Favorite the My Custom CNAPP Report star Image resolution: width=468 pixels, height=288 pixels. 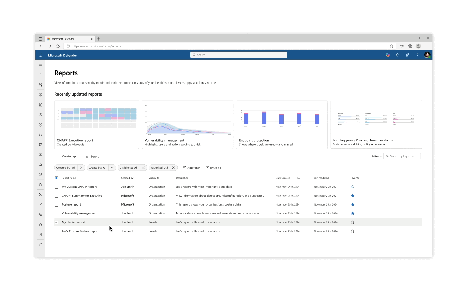(352, 187)
